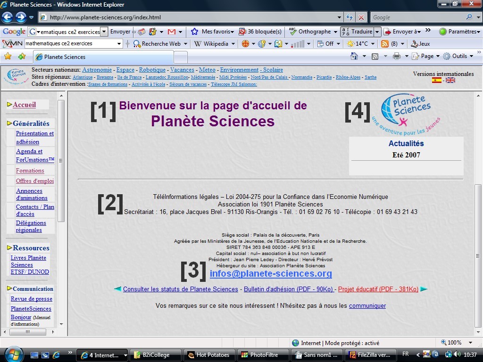Open Projet éducatif PDF link

pos(378,289)
